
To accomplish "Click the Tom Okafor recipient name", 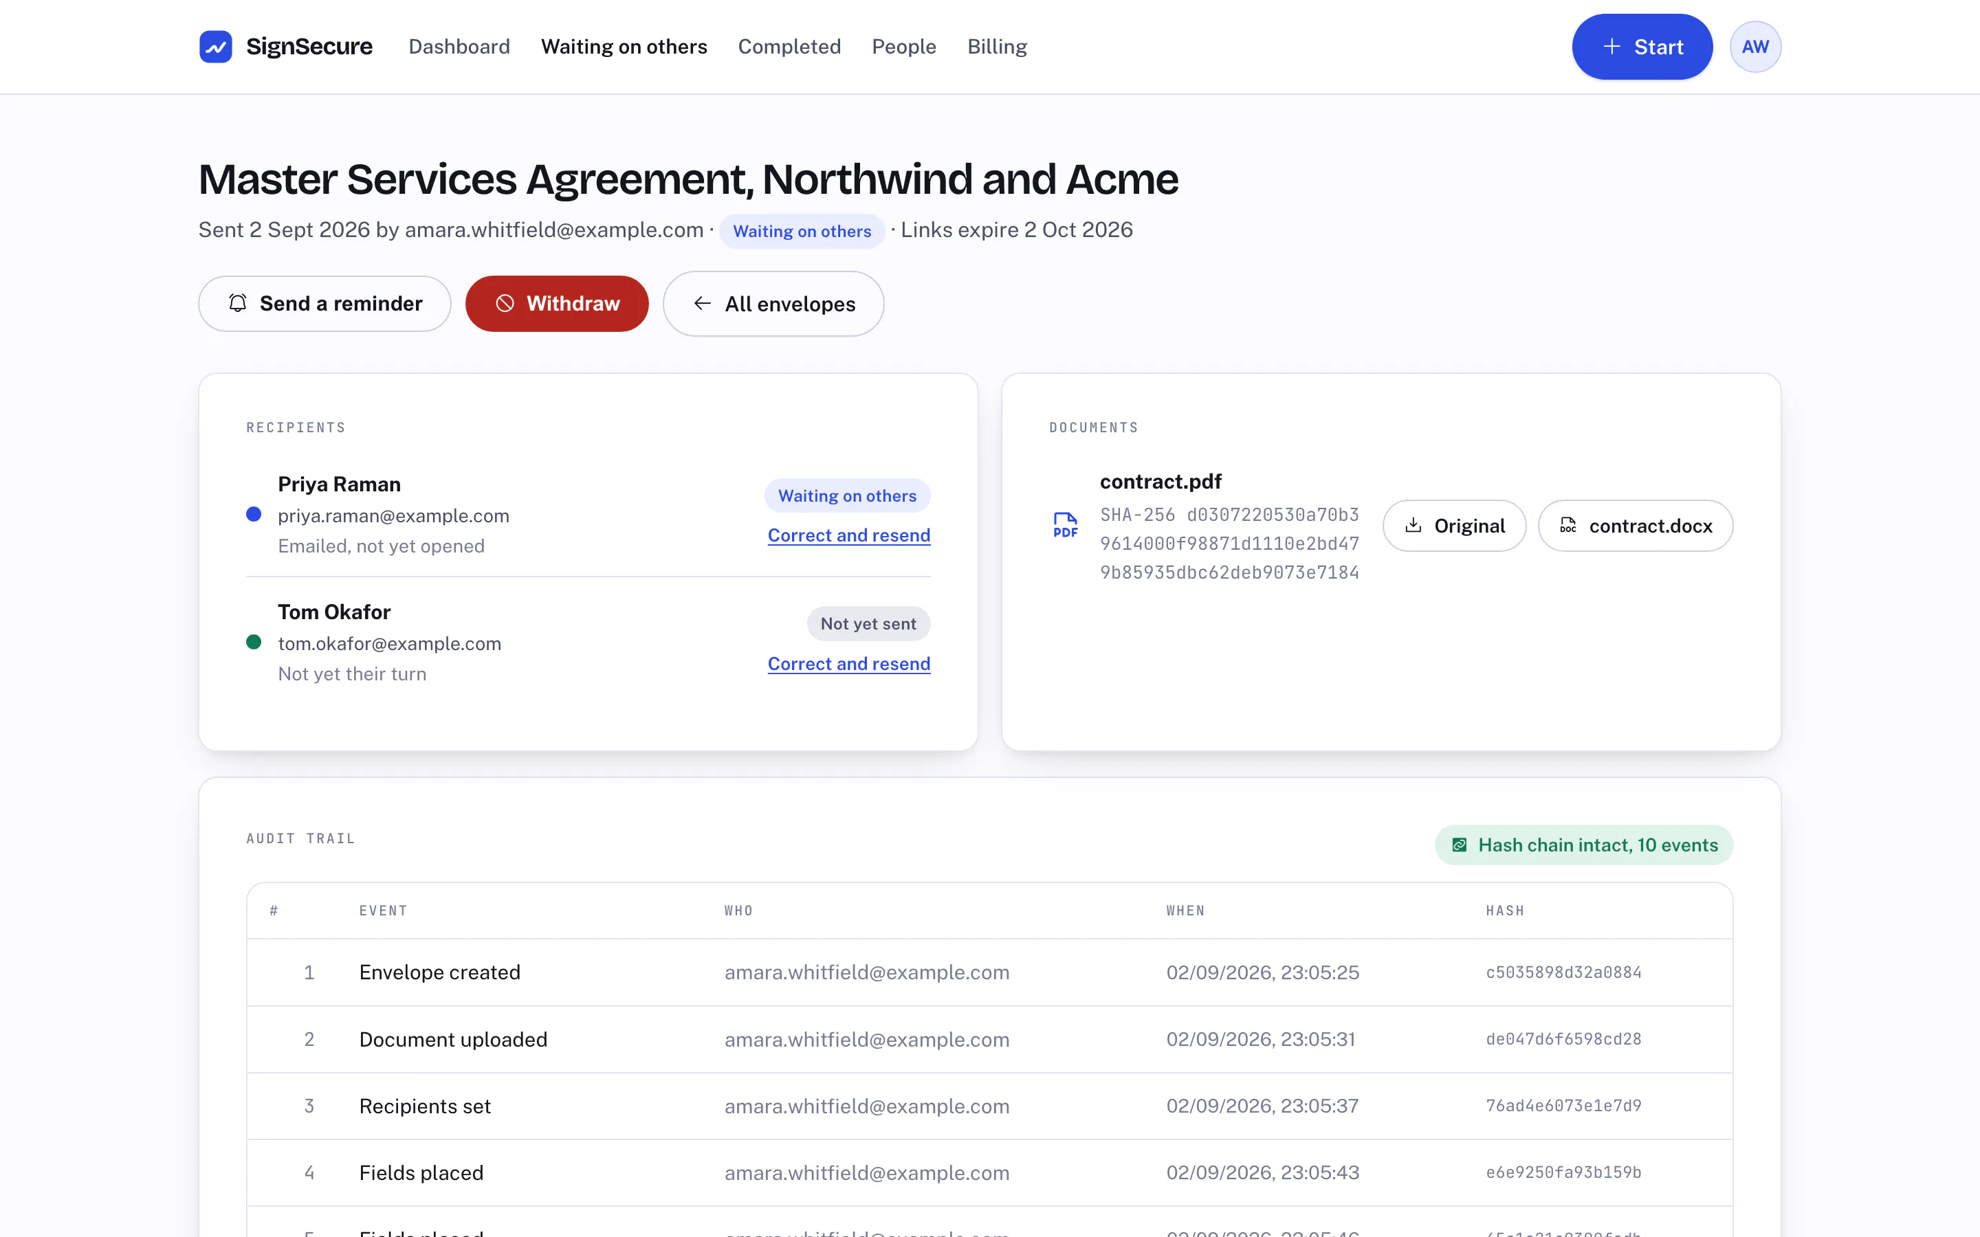I will 334,612.
